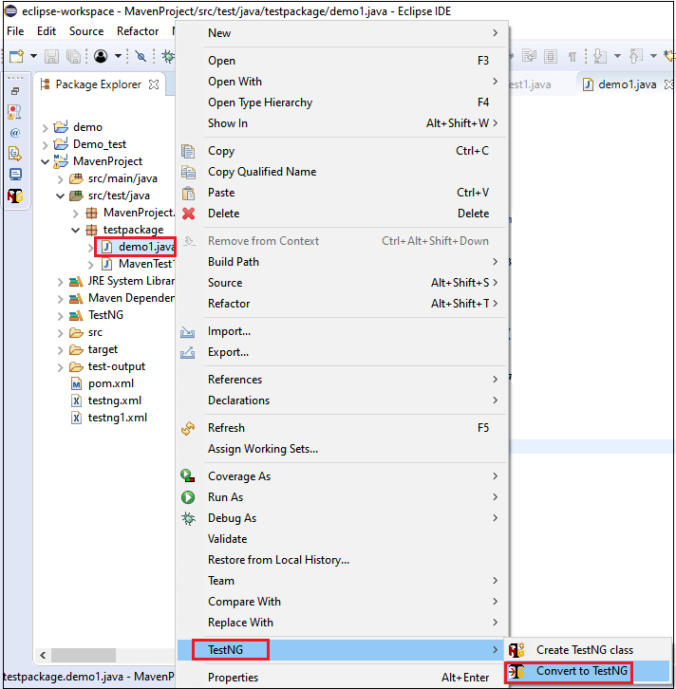The image size is (676, 689).
Task: Click the New file toolbar icon
Action: [x=17, y=56]
